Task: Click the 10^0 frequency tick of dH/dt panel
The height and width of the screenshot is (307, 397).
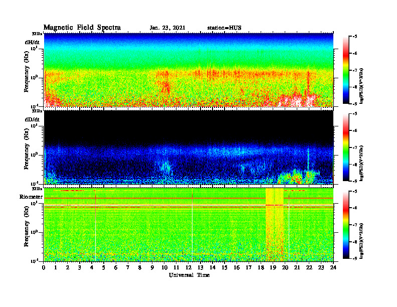Action: point(34,78)
